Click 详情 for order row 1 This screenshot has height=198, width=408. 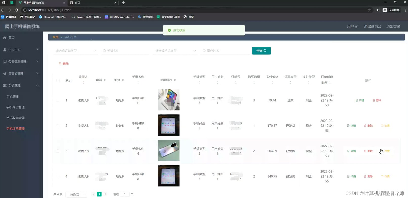(360, 100)
